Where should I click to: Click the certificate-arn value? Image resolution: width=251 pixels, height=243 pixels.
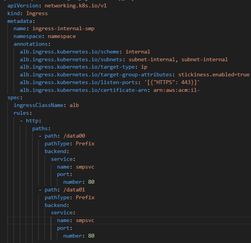pyautogui.click(x=176, y=90)
